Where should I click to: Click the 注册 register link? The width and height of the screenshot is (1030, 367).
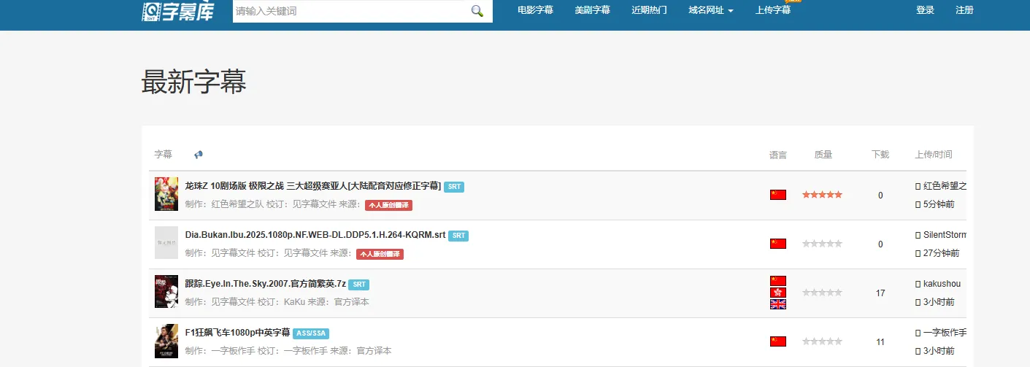964,10
